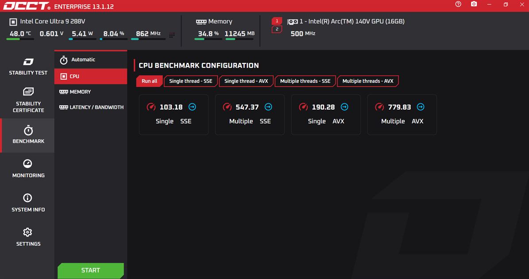Select CPU benchmark option
529x279 pixels.
click(91, 76)
